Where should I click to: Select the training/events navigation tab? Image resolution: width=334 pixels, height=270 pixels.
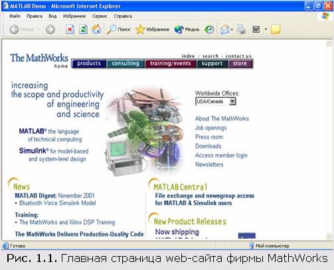click(x=170, y=64)
